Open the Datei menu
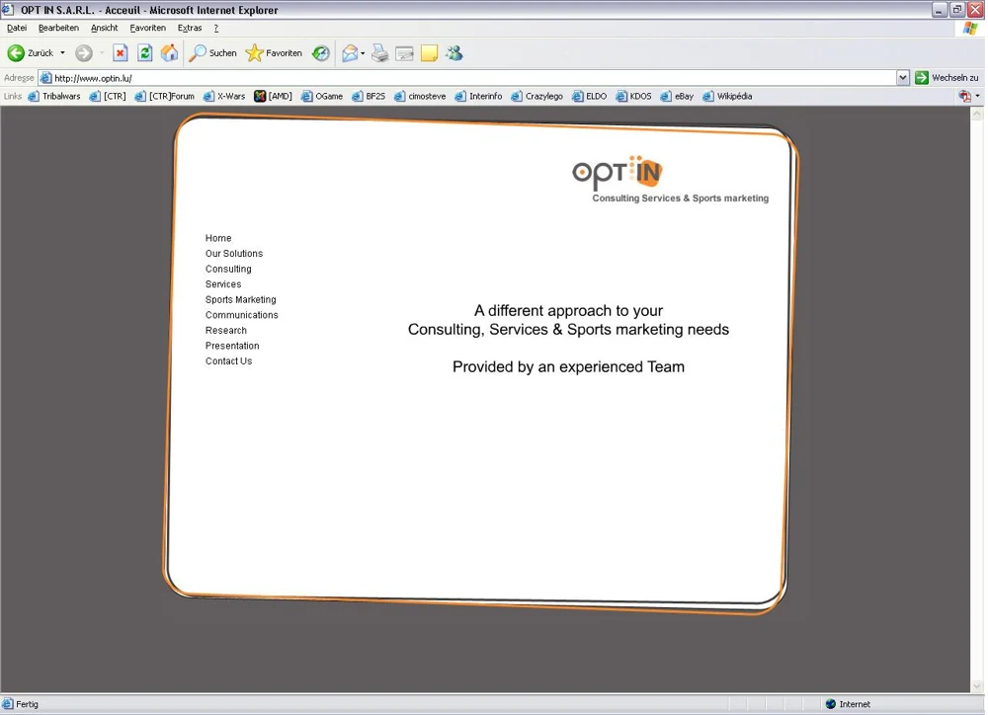The width and height of the screenshot is (988, 715). click(17, 28)
